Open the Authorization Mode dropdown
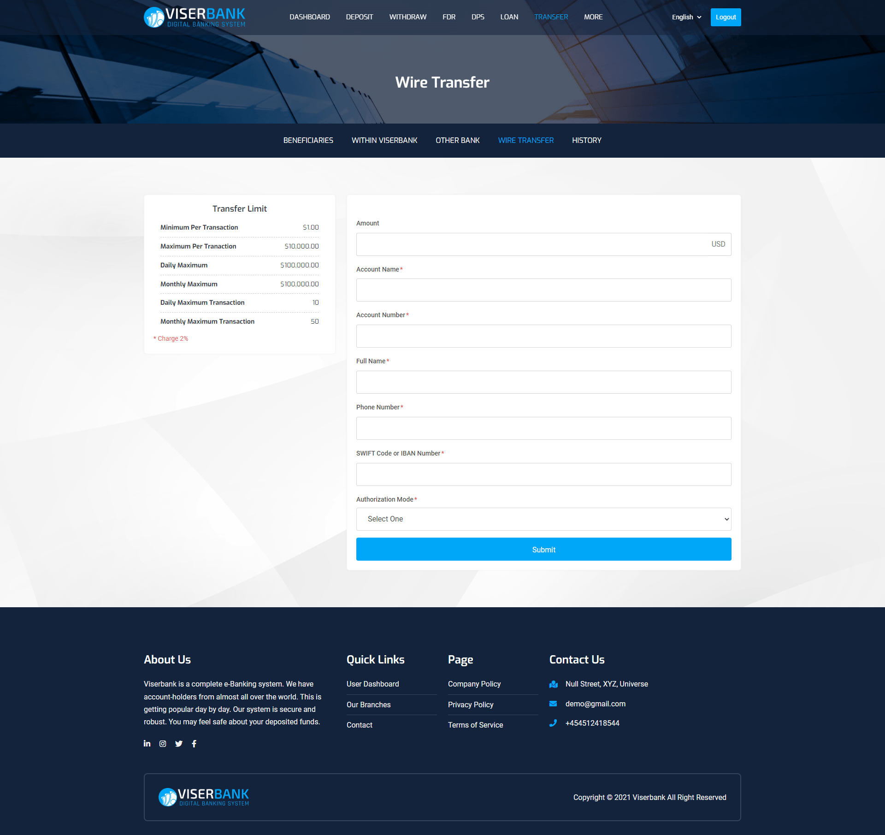The width and height of the screenshot is (885, 835). [544, 519]
